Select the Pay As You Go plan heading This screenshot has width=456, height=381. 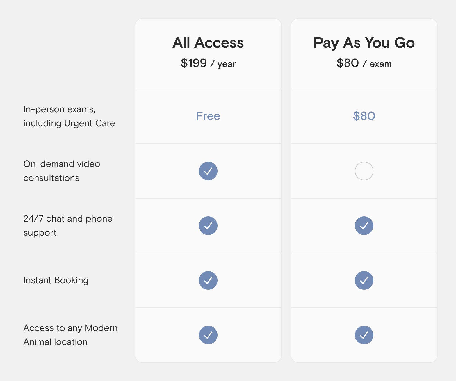(x=364, y=43)
